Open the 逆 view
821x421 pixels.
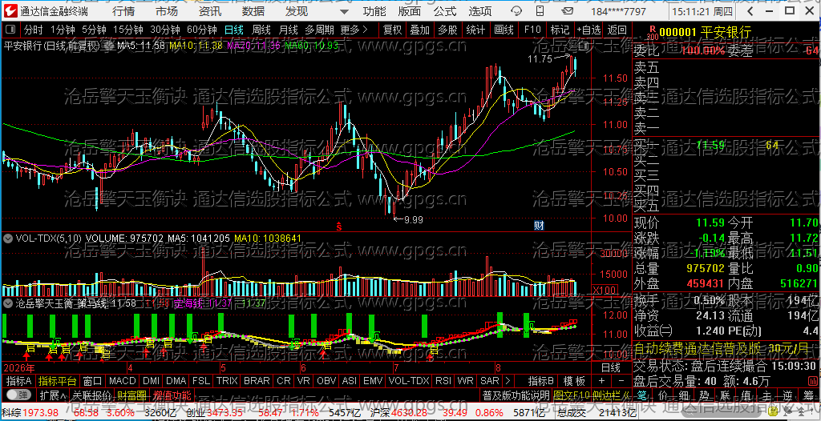786,395
